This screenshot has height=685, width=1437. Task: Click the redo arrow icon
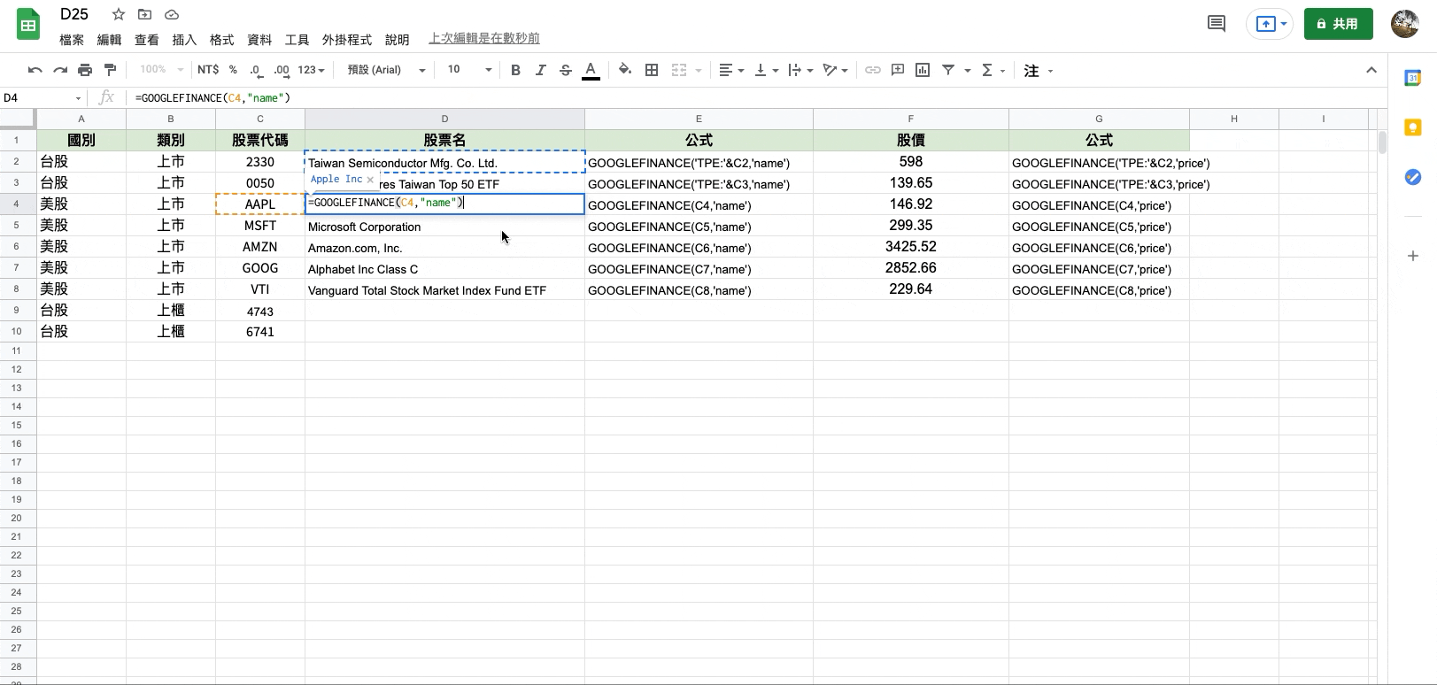click(x=59, y=70)
